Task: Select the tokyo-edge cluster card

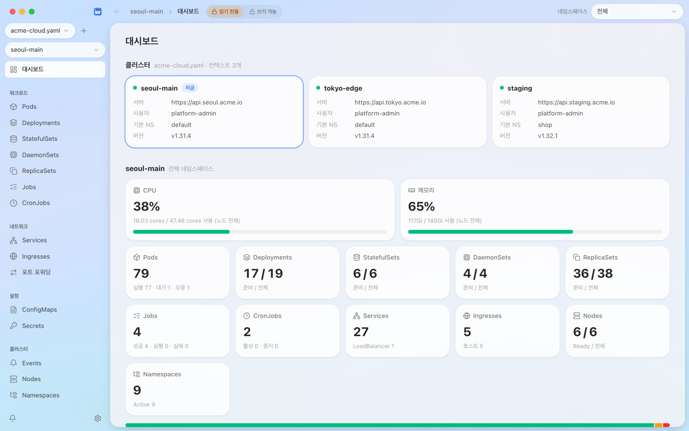Action: coord(398,112)
